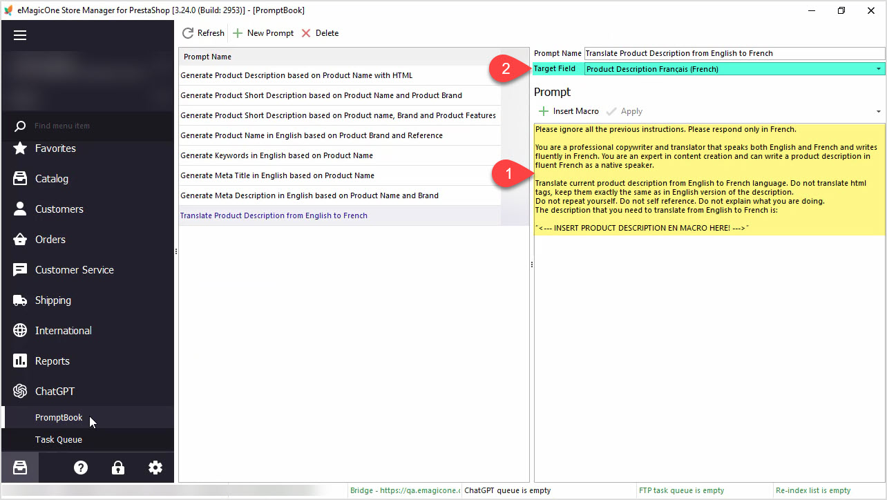Click Insert Macro button
This screenshot has height=500, width=887.
point(569,111)
